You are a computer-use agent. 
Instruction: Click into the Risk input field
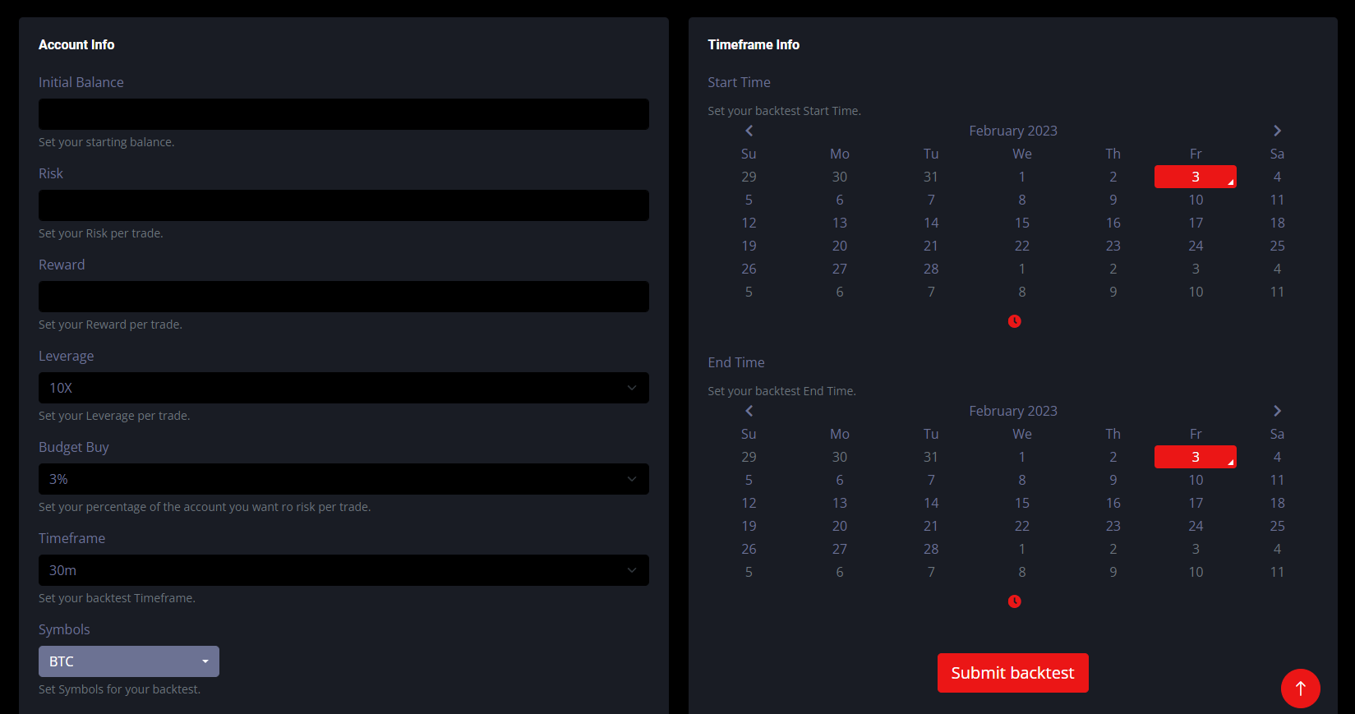click(x=343, y=205)
